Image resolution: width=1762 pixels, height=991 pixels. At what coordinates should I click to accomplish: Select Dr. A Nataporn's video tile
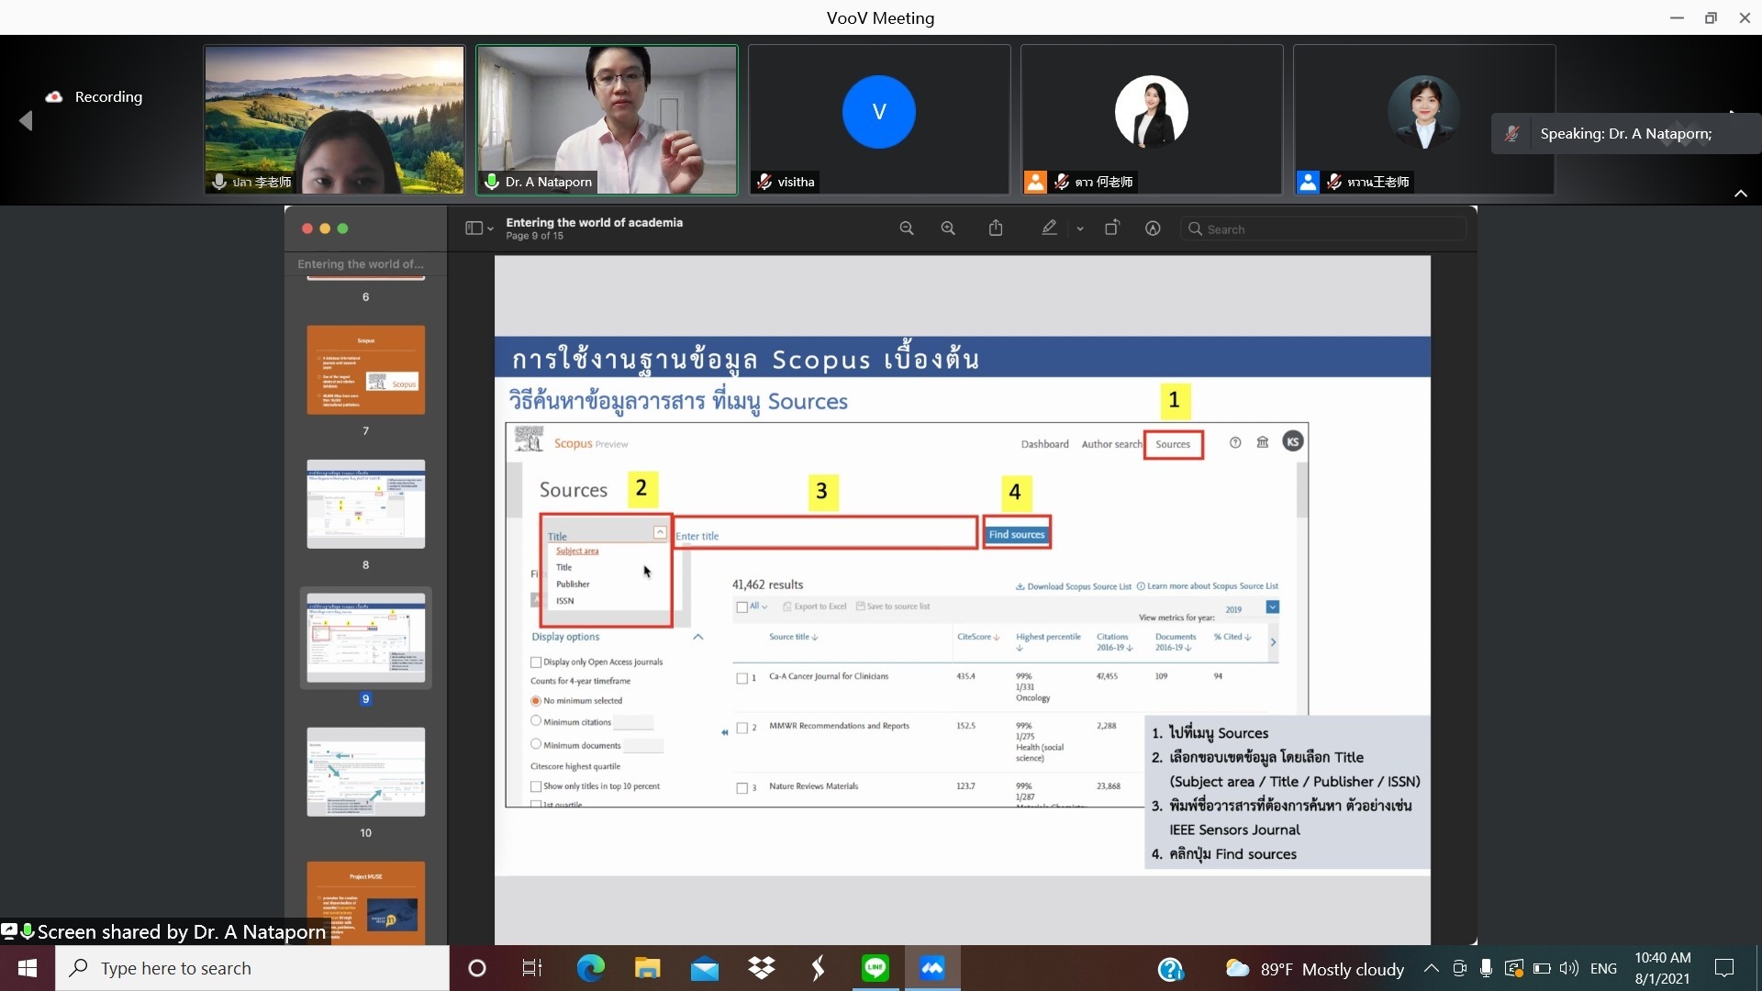pos(607,120)
